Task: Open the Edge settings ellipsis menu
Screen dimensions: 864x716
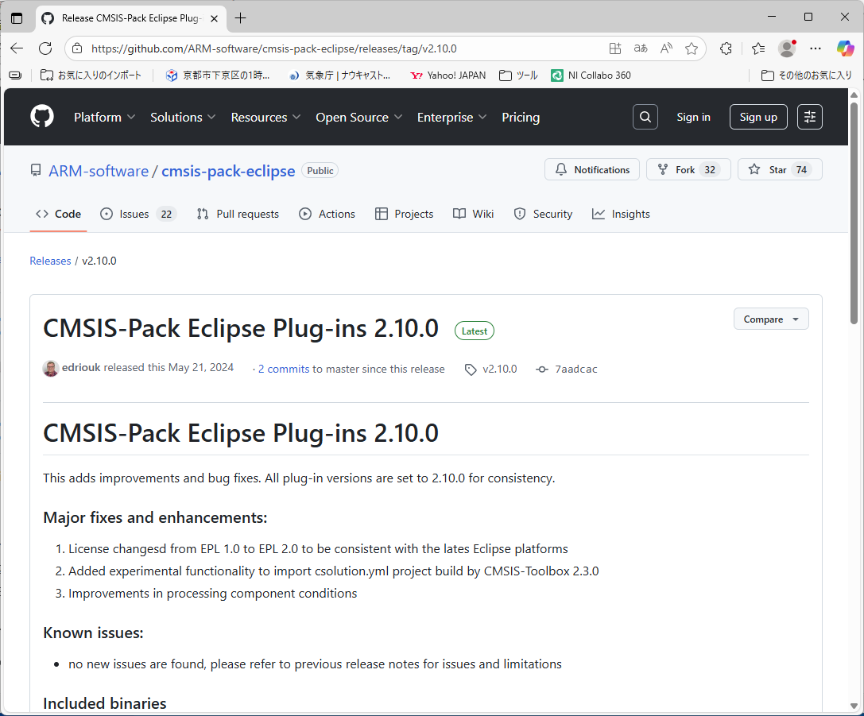Action: click(816, 48)
